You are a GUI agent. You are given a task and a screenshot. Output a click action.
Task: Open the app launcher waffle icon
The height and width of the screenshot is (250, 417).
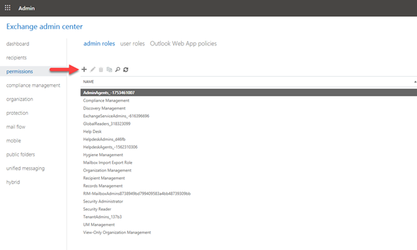click(7, 8)
